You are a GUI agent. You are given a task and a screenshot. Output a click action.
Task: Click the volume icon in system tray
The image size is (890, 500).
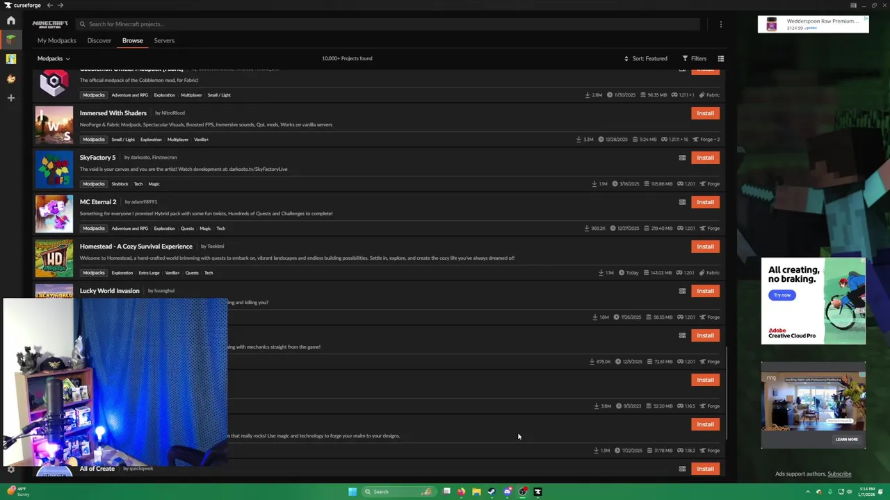850,492
